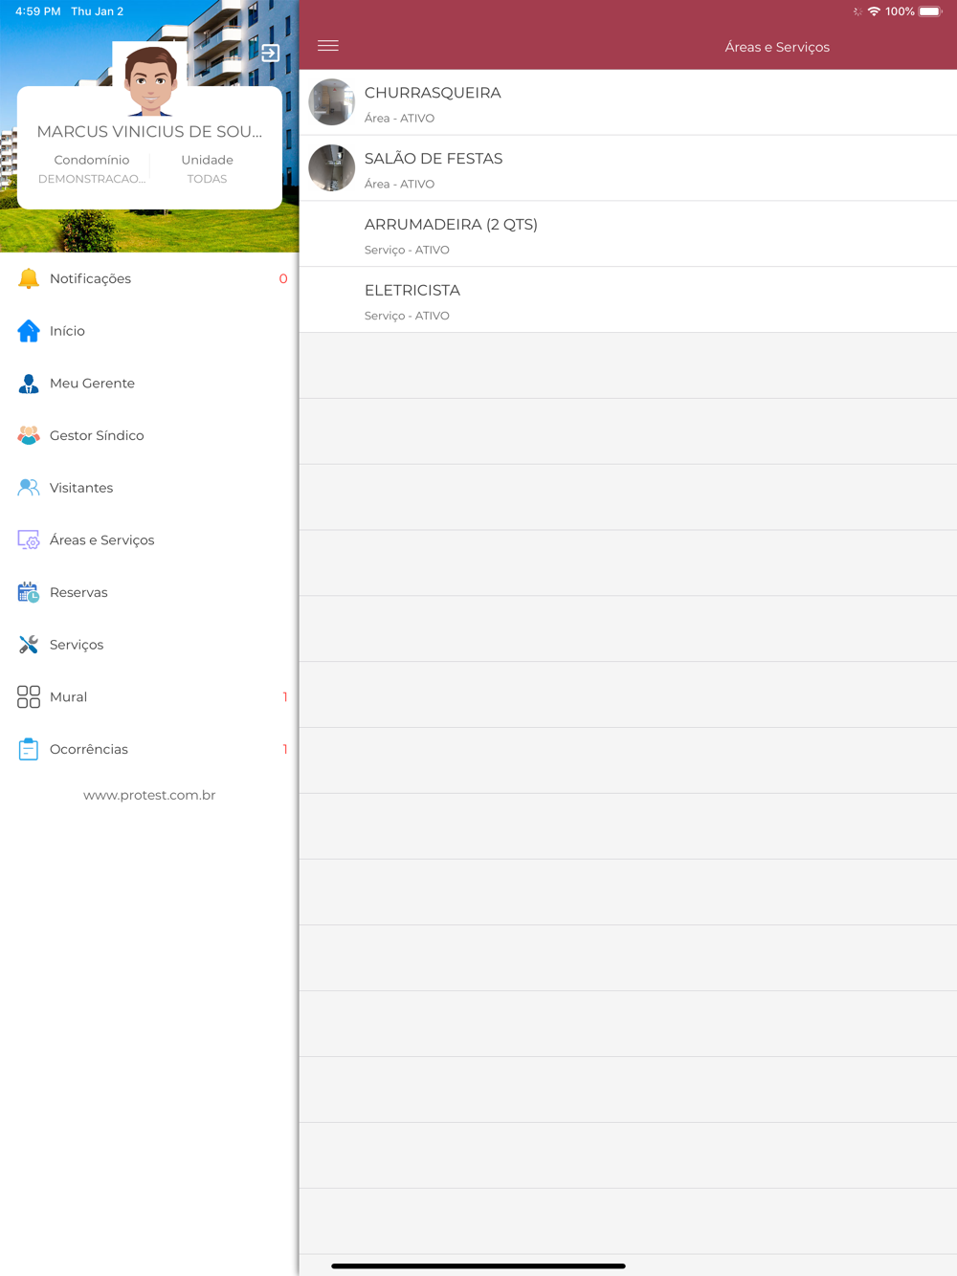Open Ocorrências menu item
Image resolution: width=957 pixels, height=1276 pixels.
pos(149,749)
